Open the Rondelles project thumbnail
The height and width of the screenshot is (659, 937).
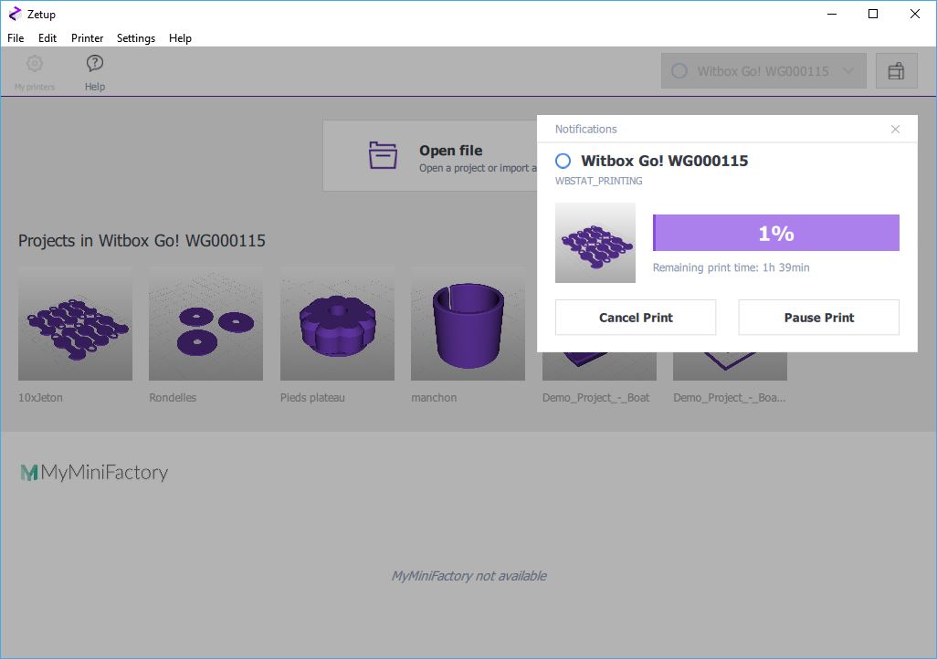(x=205, y=324)
